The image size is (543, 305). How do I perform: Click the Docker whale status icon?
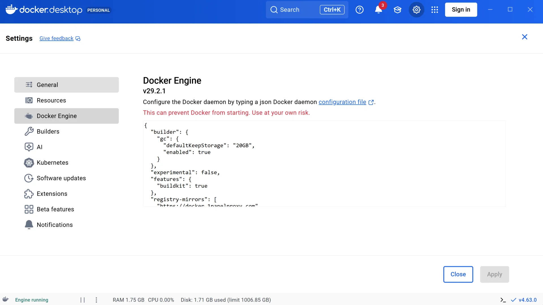[6, 299]
